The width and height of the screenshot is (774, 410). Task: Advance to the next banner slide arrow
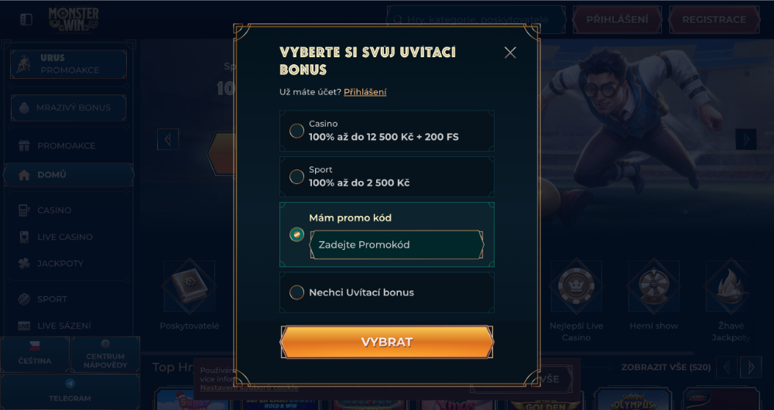tap(746, 139)
